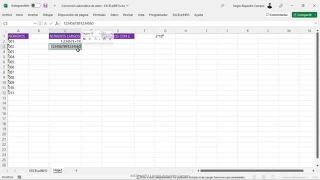Expand the Compartir dropdown arrow
The height and width of the screenshot is (180, 320).
(315, 15)
